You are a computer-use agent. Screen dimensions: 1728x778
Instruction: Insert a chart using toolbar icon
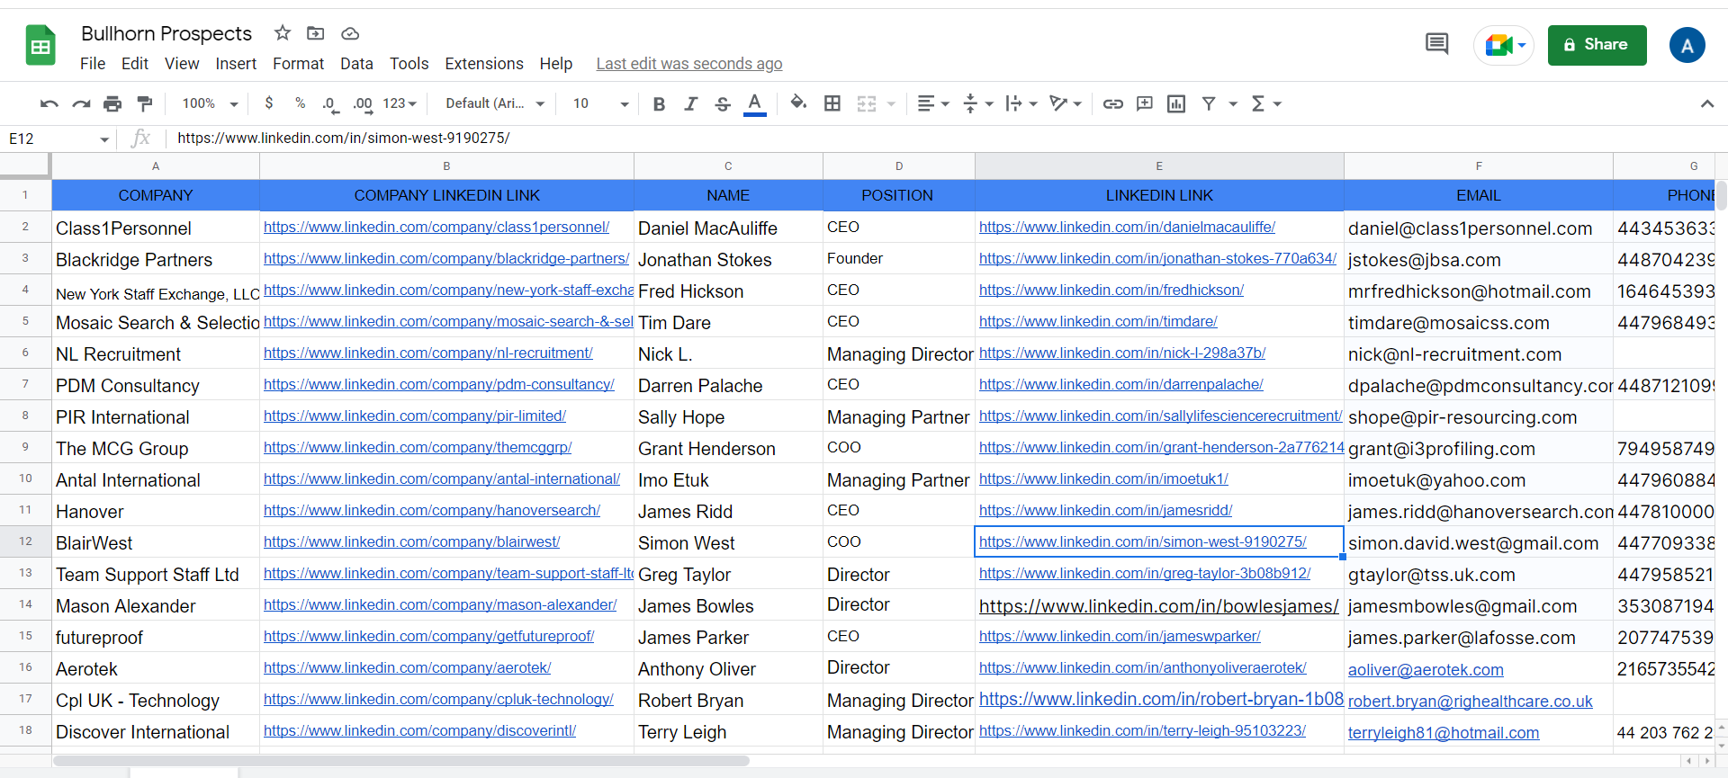(x=1176, y=104)
